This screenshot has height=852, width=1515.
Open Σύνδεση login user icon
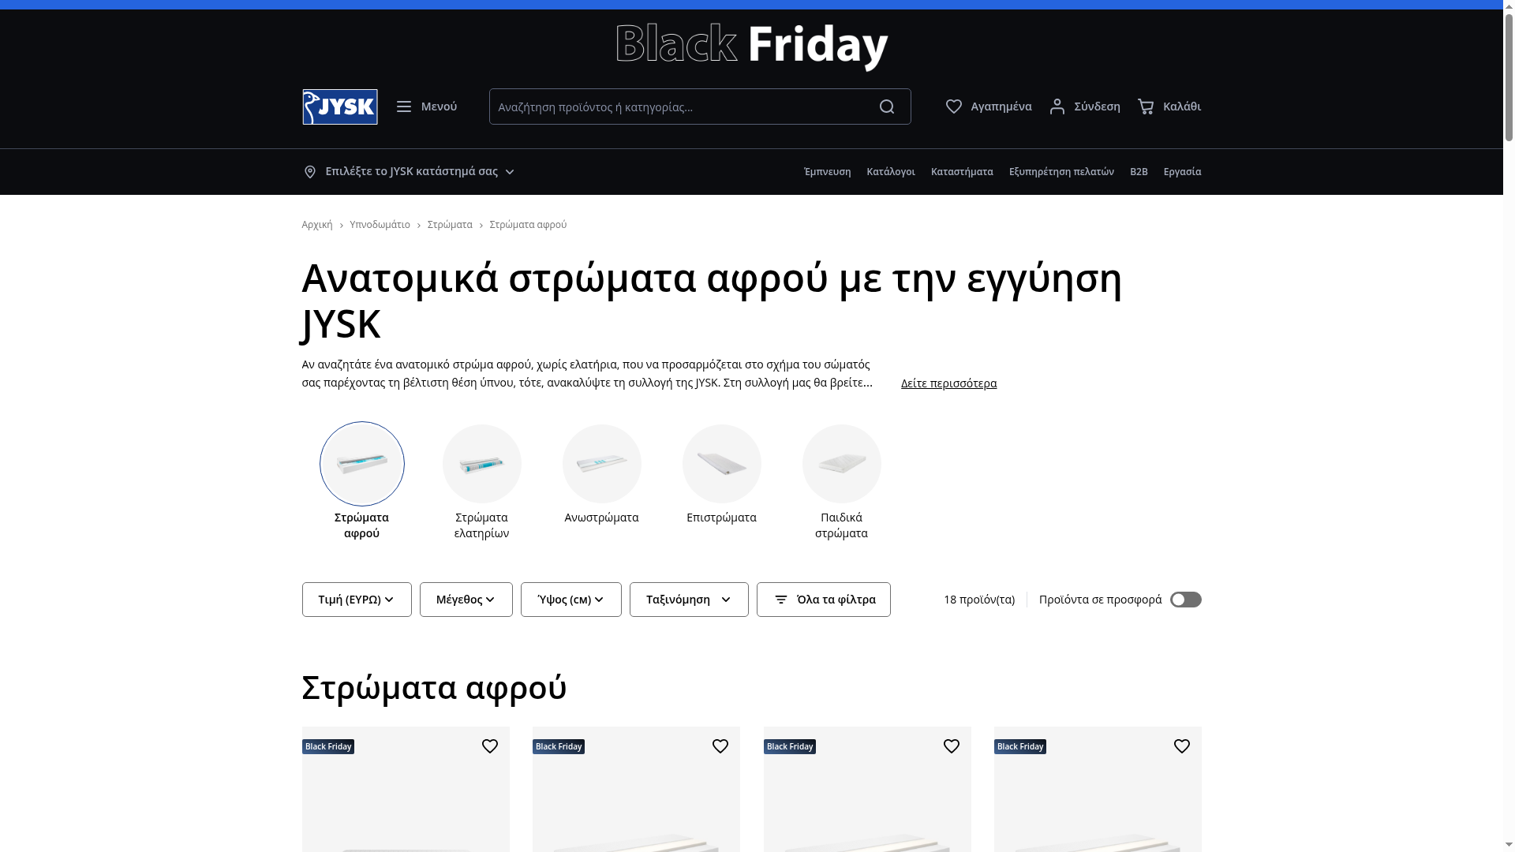coord(1084,106)
